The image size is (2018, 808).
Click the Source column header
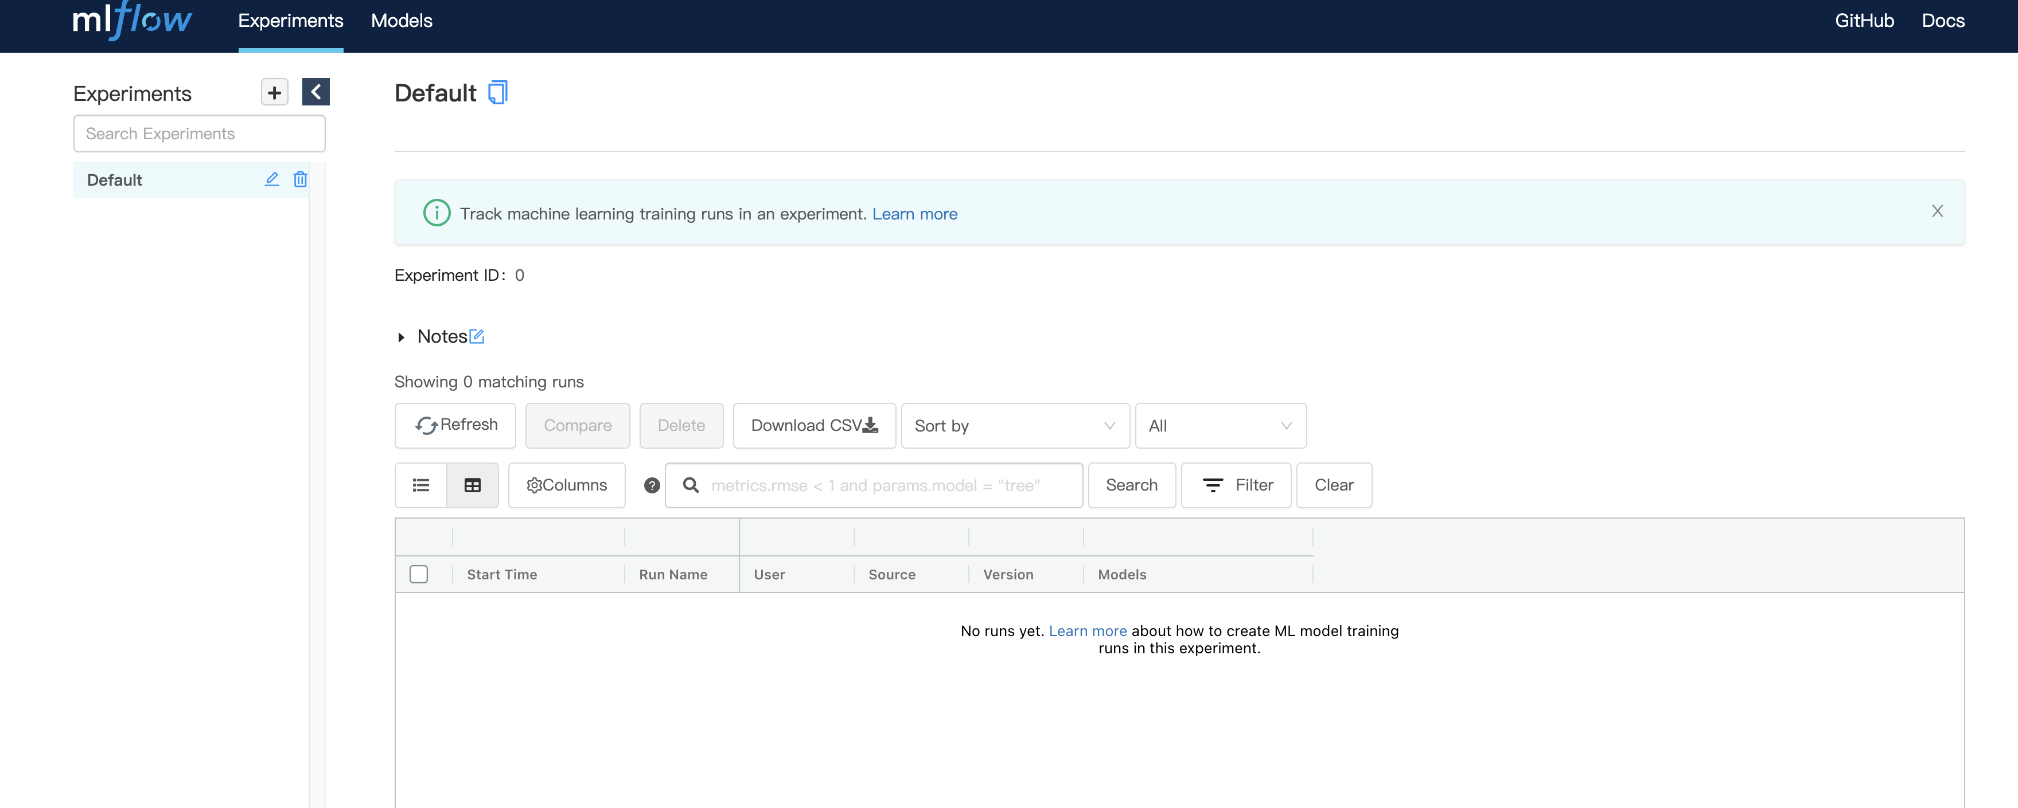[891, 574]
